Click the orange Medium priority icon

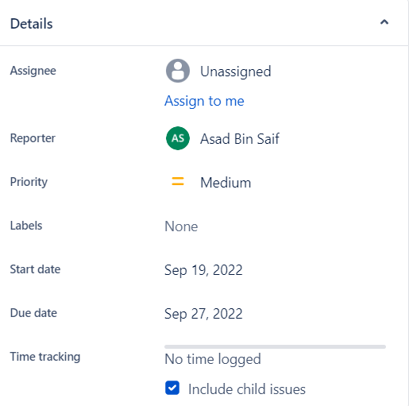click(178, 182)
